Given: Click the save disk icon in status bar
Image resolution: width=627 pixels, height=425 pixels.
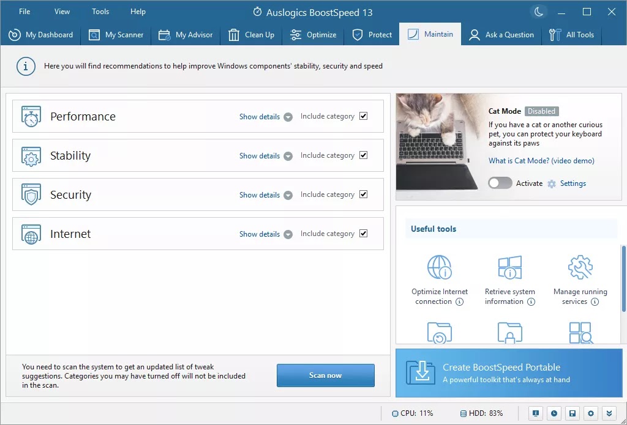Looking at the screenshot, I should [572, 413].
